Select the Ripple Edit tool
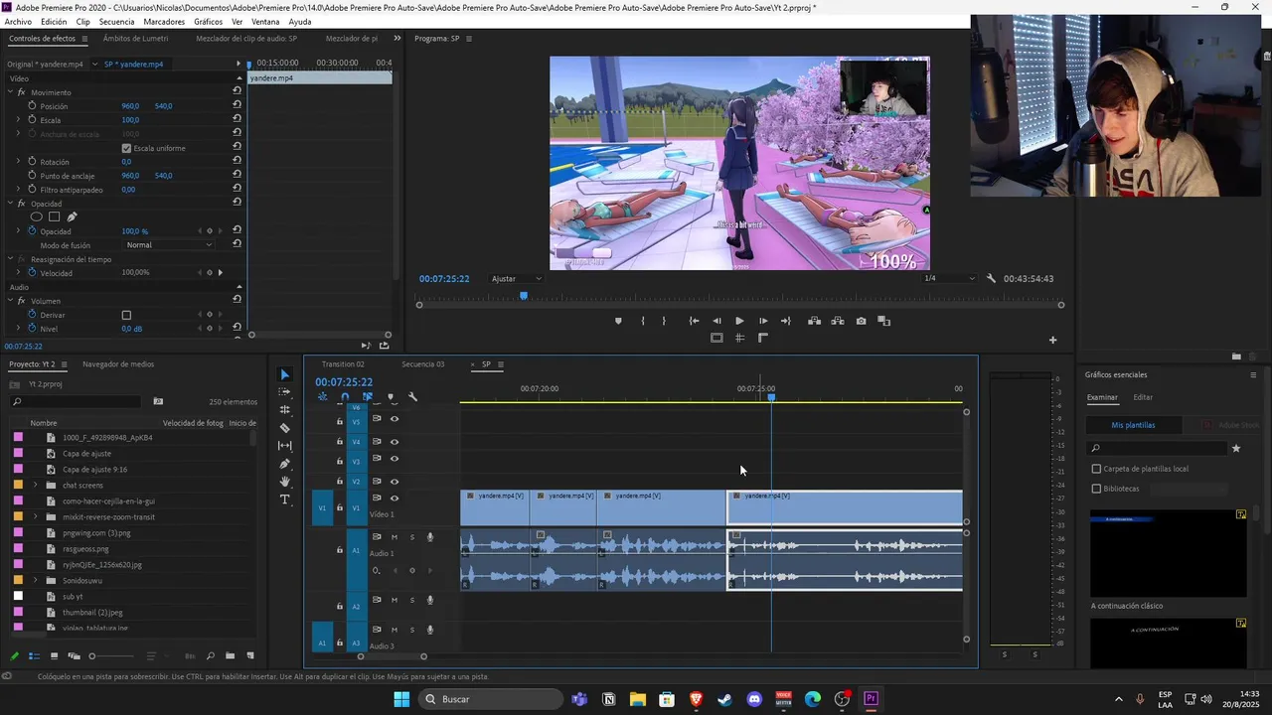Screen dimensions: 1272x715 (x=285, y=410)
